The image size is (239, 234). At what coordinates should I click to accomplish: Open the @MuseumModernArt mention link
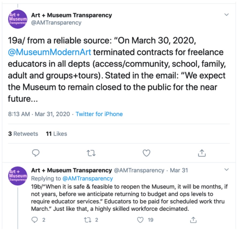49,52
